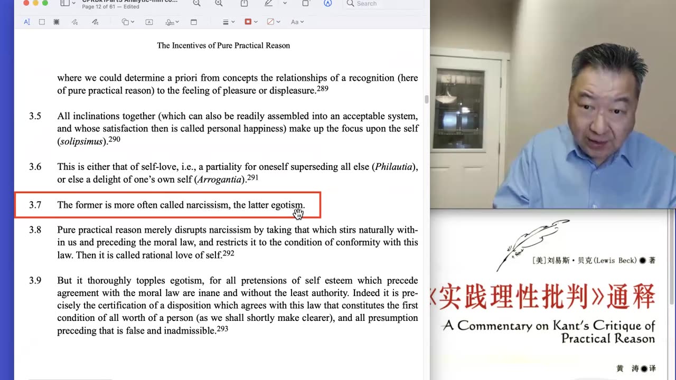Click footnote reference 292
The image size is (676, 380).
[x=228, y=253]
